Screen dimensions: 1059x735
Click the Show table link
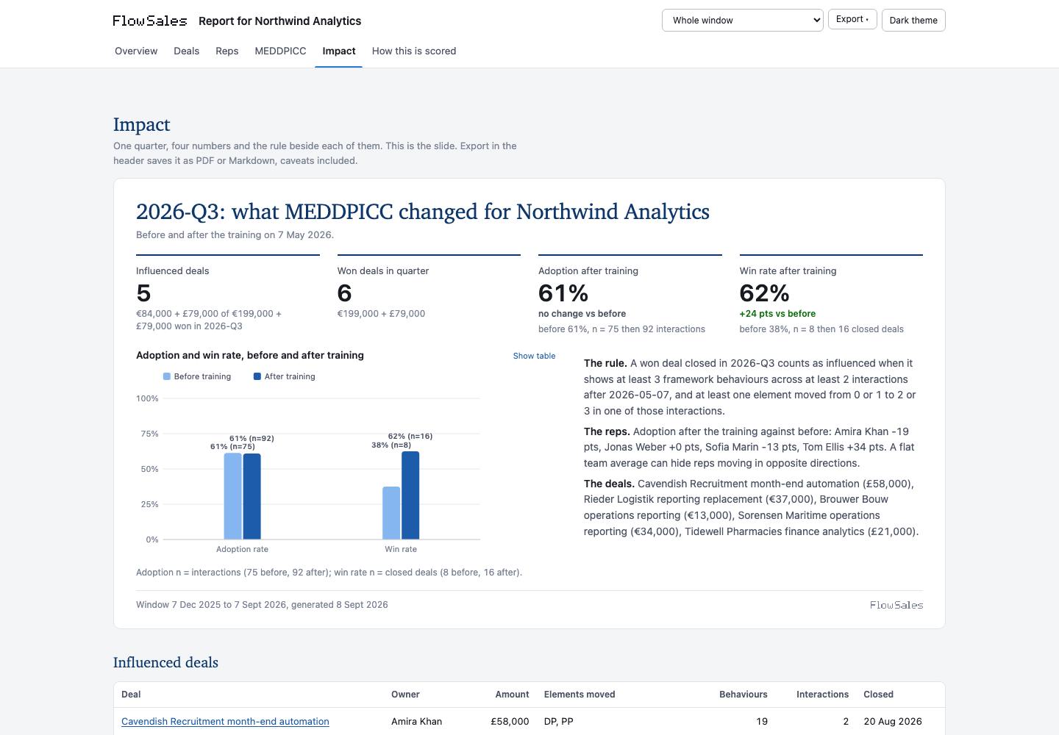point(535,356)
